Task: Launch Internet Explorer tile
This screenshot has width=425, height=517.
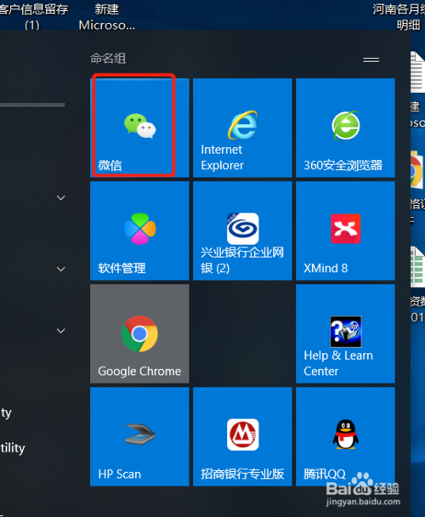Action: pos(242,128)
